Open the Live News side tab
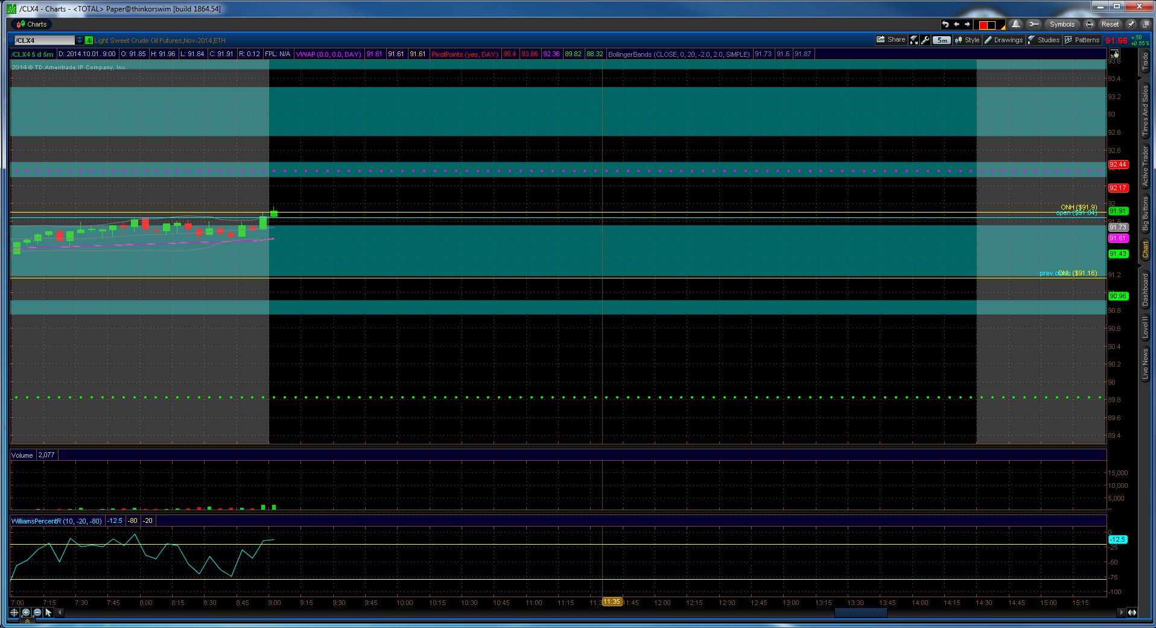Screen dimensions: 1156x628 [1145, 364]
